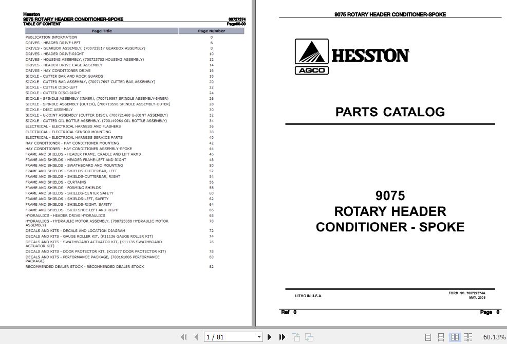
Task: Click the page number field showing 1 / 81
Action: 230,337
